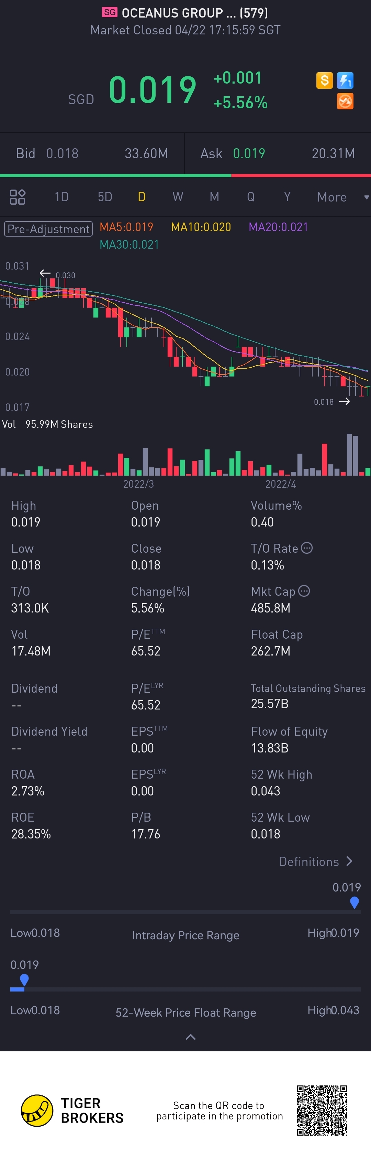The height and width of the screenshot is (1170, 371).
Task: Select the monthly M chart tab
Action: click(214, 197)
